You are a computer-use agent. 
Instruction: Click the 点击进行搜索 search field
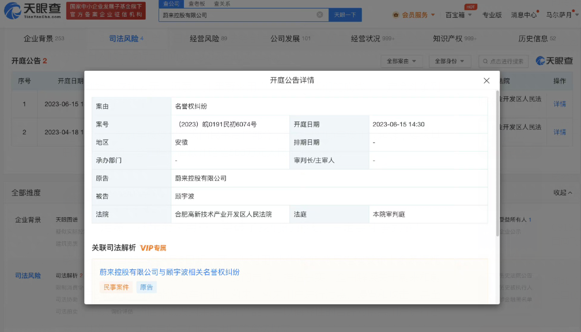point(505,61)
